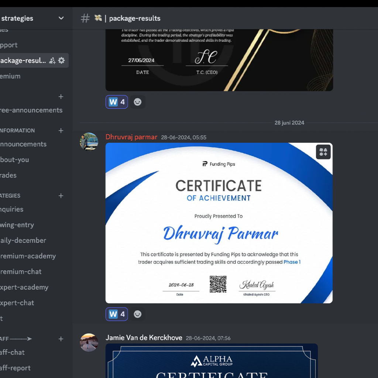Collapse the STRATEGIES category
This screenshot has height=378, width=378.
10,196
